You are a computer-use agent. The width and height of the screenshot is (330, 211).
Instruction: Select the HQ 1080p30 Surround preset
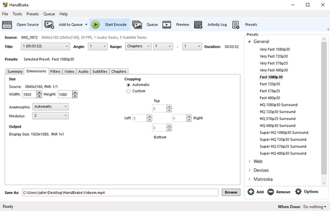click(278, 105)
